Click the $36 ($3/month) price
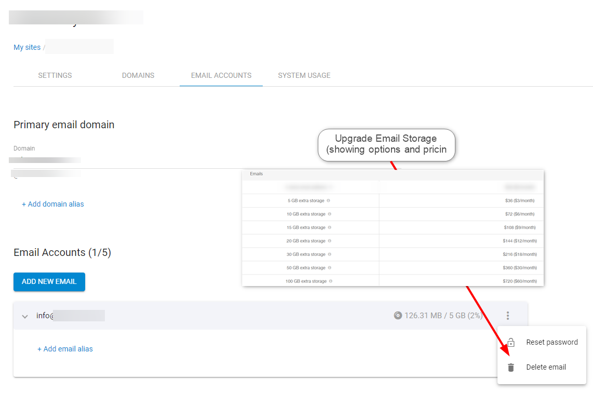This screenshot has width=593, height=407. point(520,200)
